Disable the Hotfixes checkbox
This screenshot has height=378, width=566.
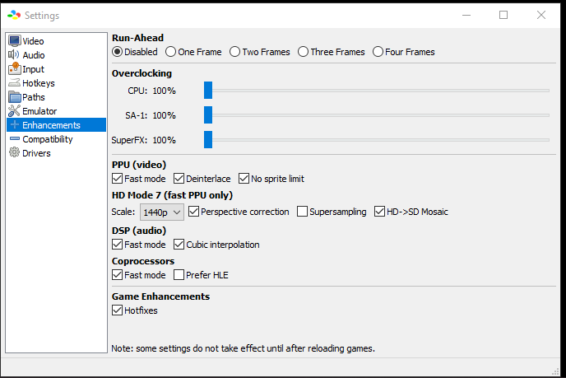tap(117, 310)
